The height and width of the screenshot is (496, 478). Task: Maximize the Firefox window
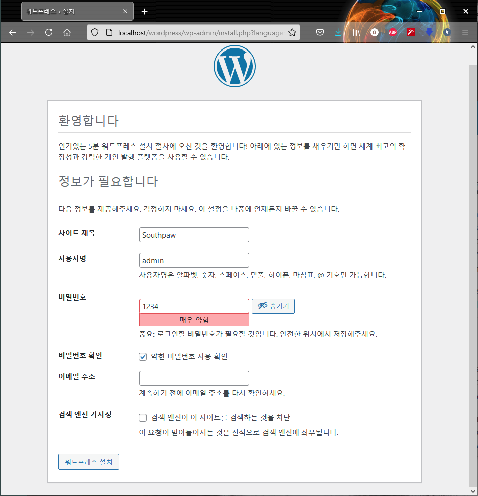click(443, 11)
